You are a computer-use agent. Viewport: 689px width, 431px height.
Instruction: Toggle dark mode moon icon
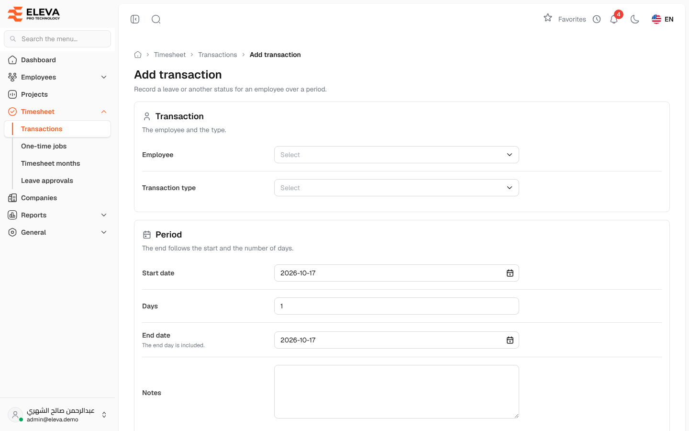(635, 19)
